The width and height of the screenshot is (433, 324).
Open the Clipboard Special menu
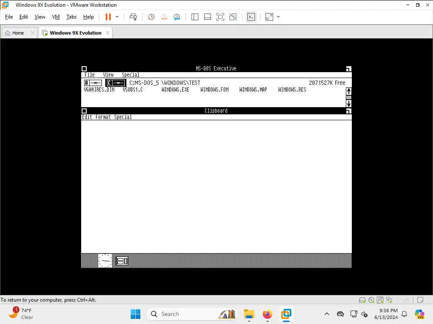(x=123, y=117)
